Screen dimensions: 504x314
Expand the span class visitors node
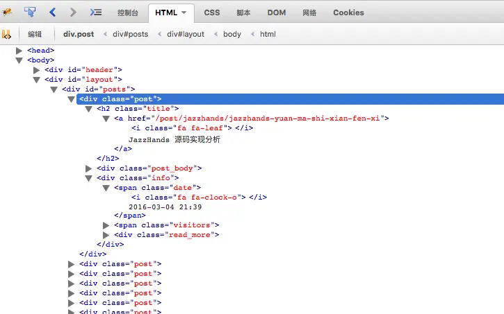coord(106,225)
